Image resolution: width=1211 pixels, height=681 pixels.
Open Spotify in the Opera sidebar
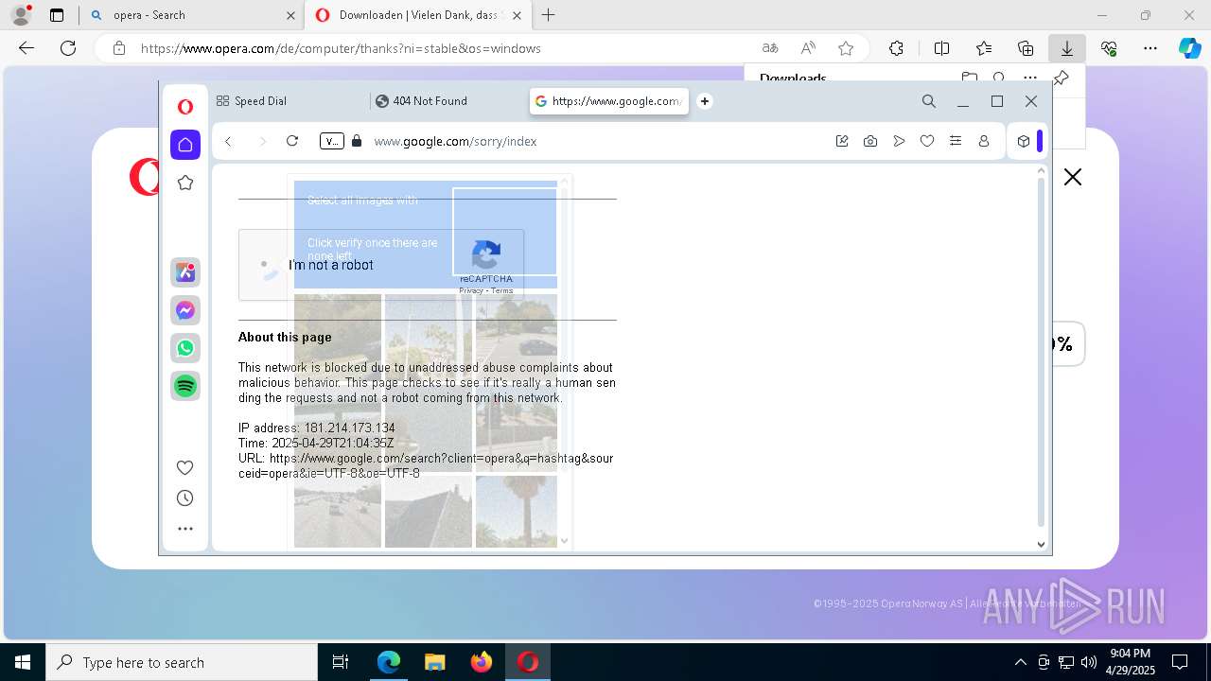coord(185,386)
